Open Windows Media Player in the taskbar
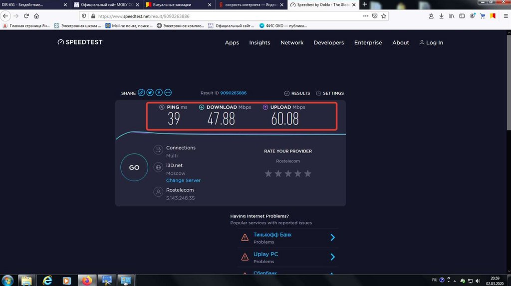Viewport: 511px width, 286px height. [x=67, y=280]
